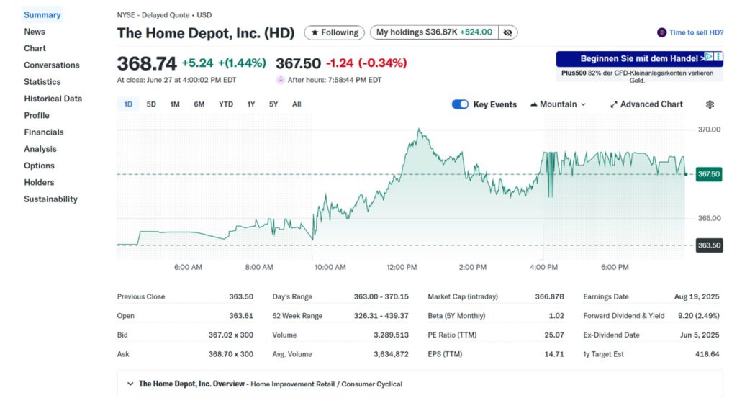
Task: Click the My holdings $36.87K button
Action: tap(434, 32)
